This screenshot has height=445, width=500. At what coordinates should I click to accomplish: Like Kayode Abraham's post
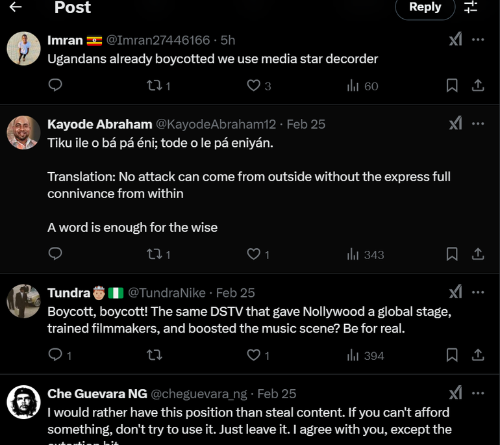253,254
